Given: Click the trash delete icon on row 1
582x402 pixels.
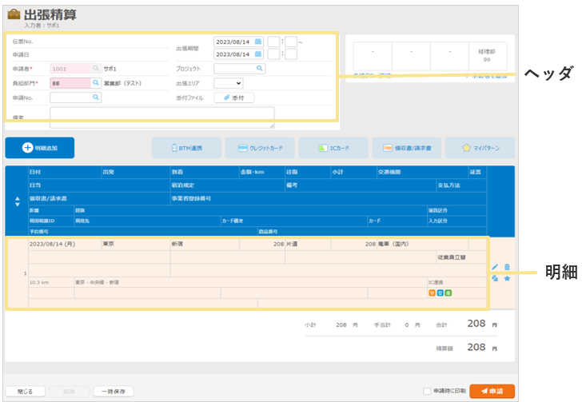Looking at the screenshot, I should click(x=507, y=267).
